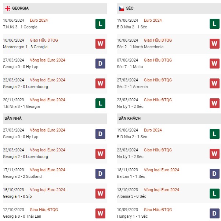Click the W badge for Séc 2 - 1 Armenia
The height and width of the screenshot is (221, 221).
[x=214, y=83]
